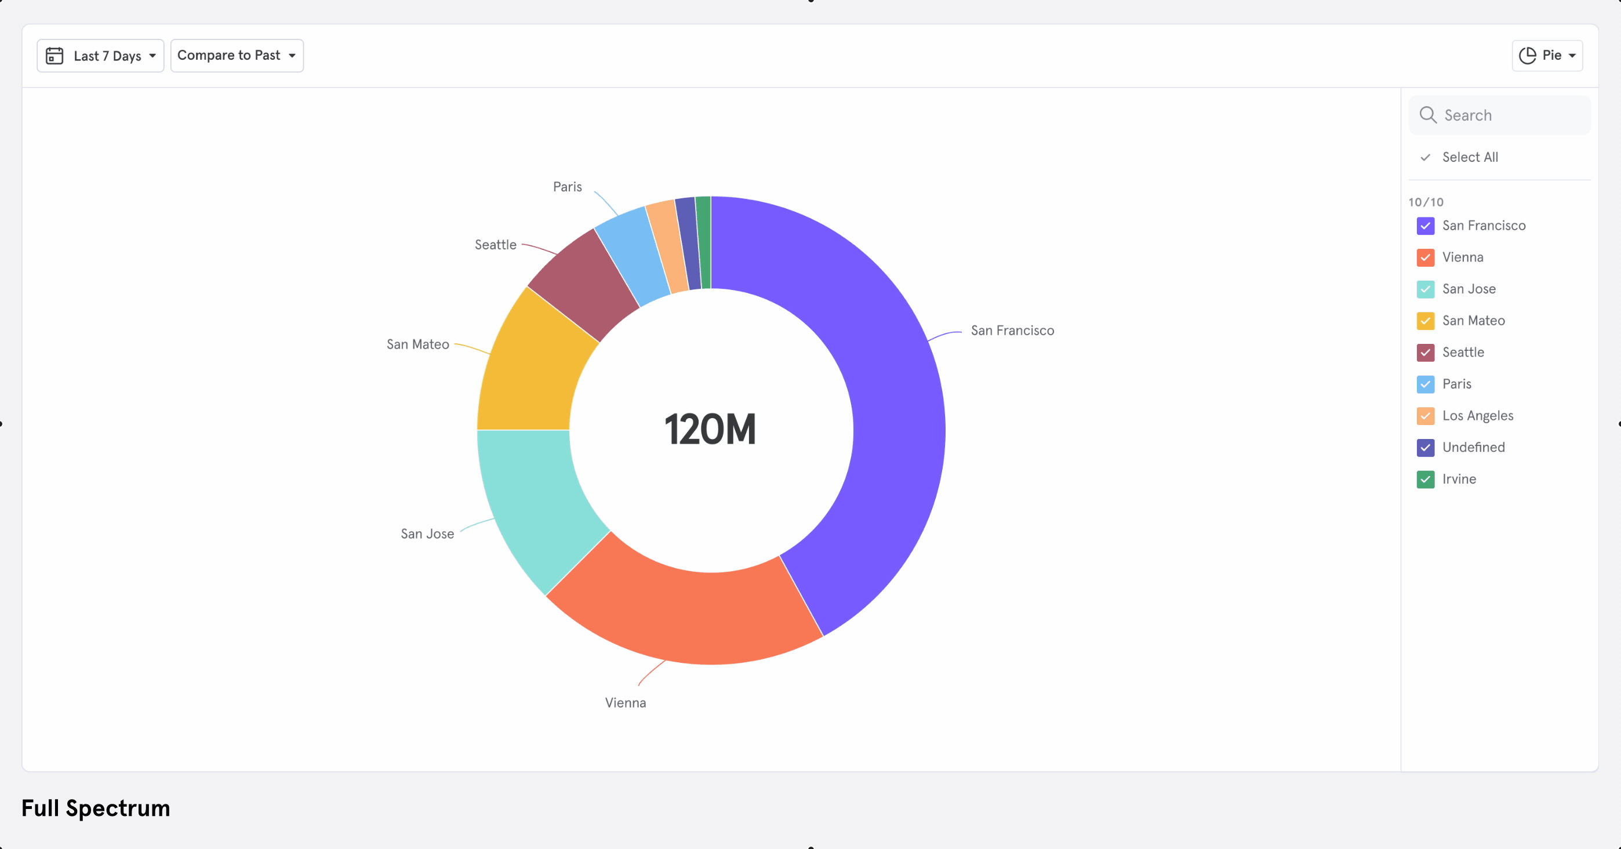Uncheck San Francisco checkbox
Image resolution: width=1621 pixels, height=849 pixels.
pos(1425,226)
